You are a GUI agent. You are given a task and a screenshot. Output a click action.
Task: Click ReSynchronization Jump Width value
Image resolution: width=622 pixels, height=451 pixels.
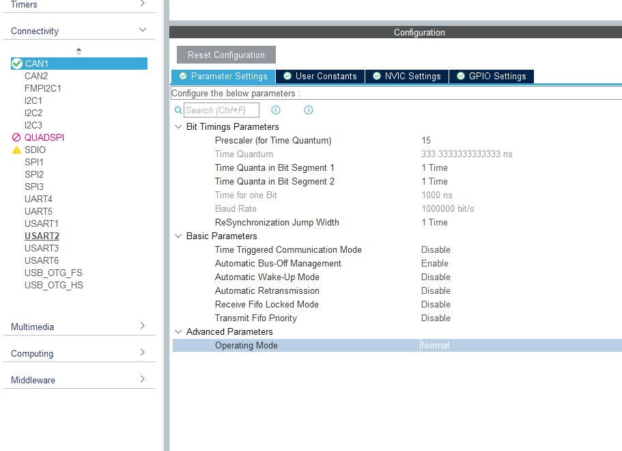[x=434, y=222]
